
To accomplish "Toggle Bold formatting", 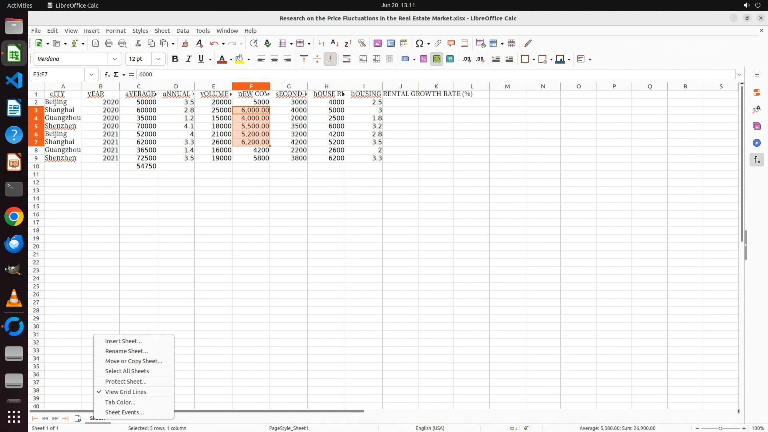I will point(175,59).
